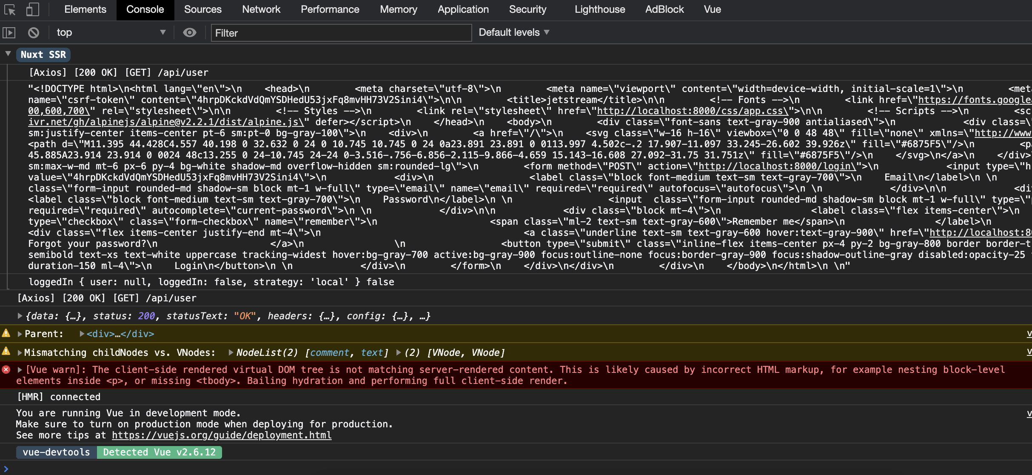1032x475 pixels.
Task: Select the inspect element cursor icon
Action: (10, 9)
